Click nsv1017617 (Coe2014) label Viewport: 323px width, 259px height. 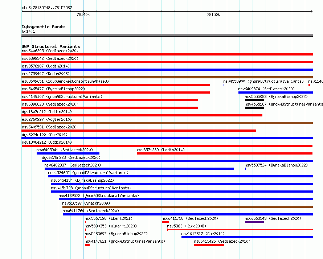tap(203, 234)
